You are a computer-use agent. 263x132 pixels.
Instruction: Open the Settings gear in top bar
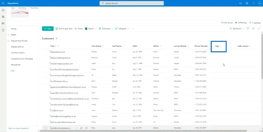[x=247, y=3]
